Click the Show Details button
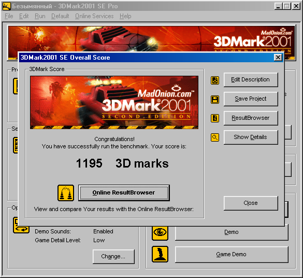This screenshot has height=278, width=303. [251, 137]
